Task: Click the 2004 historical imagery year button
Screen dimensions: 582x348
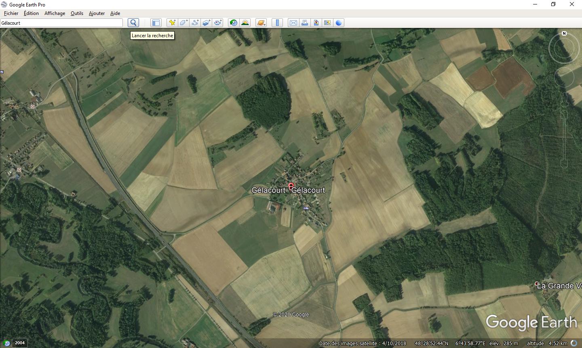Action: (20, 343)
